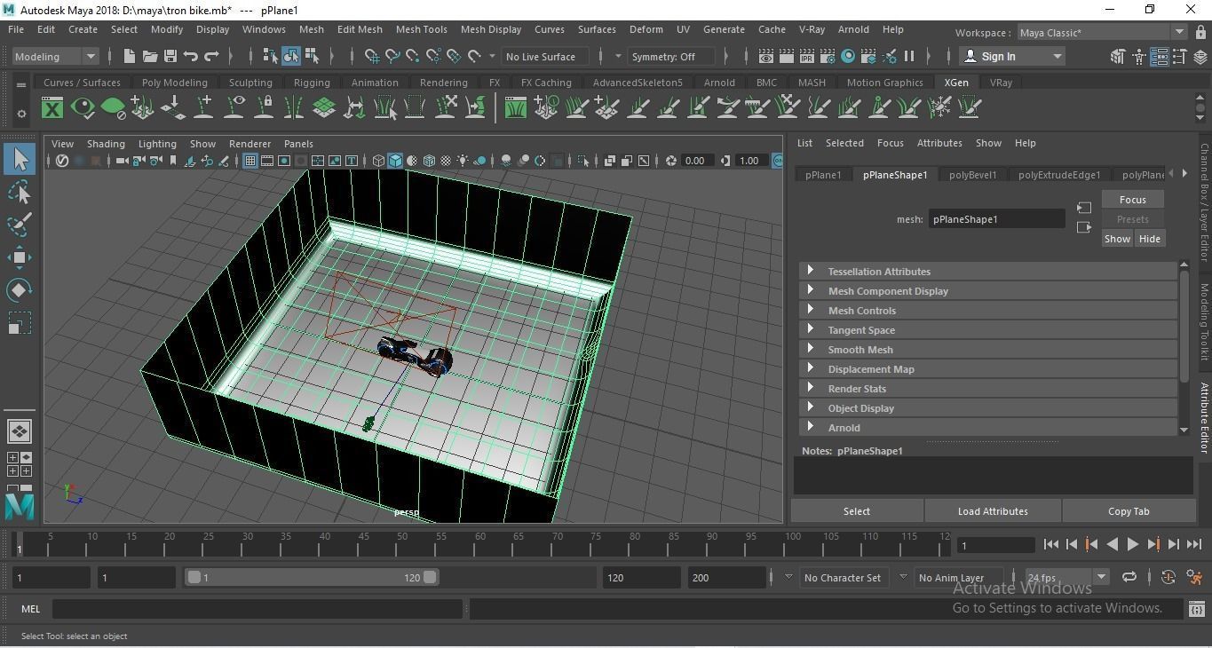The width and height of the screenshot is (1212, 648).
Task: Open Hypershade with the blue sphere icon
Action: click(x=848, y=56)
